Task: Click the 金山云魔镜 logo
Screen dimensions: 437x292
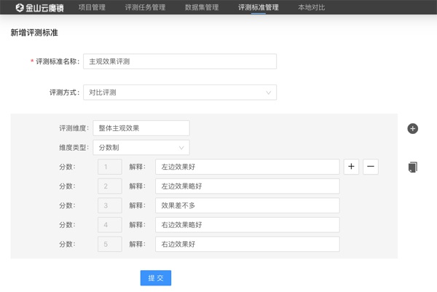Action: (39, 7)
